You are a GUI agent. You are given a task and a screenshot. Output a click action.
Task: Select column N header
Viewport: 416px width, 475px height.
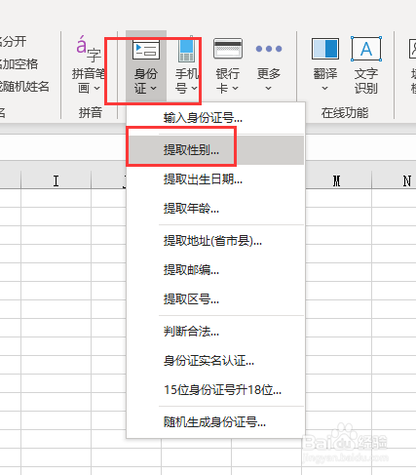tap(394, 180)
